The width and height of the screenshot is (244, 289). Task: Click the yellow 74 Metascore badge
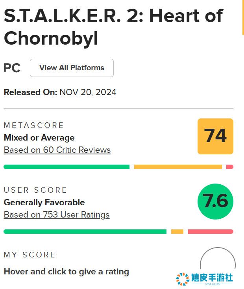coord(215,136)
